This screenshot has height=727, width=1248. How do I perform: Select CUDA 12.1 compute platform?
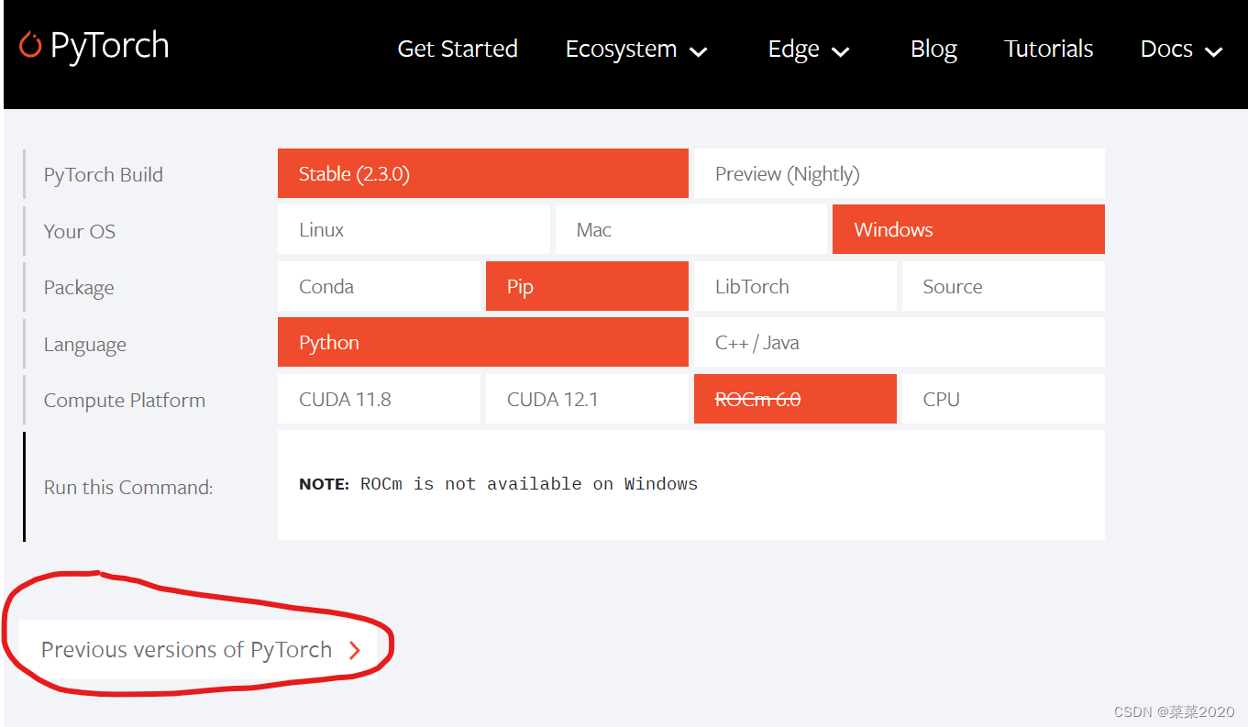tap(587, 399)
